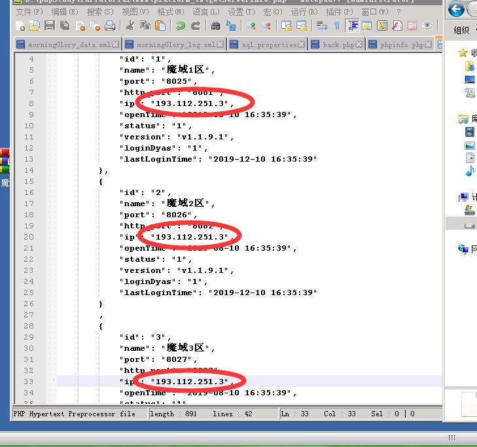Select Favorites star in Explorer sidebar
Viewport: 477px width, 447px height.
pyautogui.click(x=463, y=52)
